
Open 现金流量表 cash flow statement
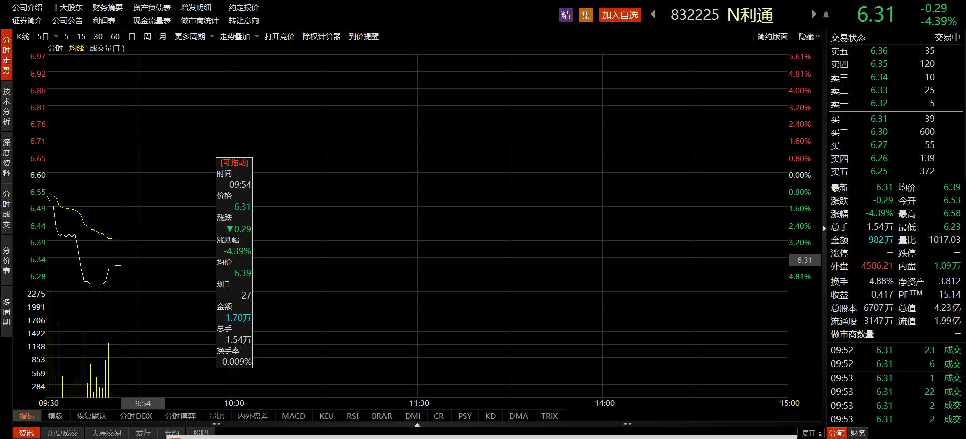click(152, 20)
